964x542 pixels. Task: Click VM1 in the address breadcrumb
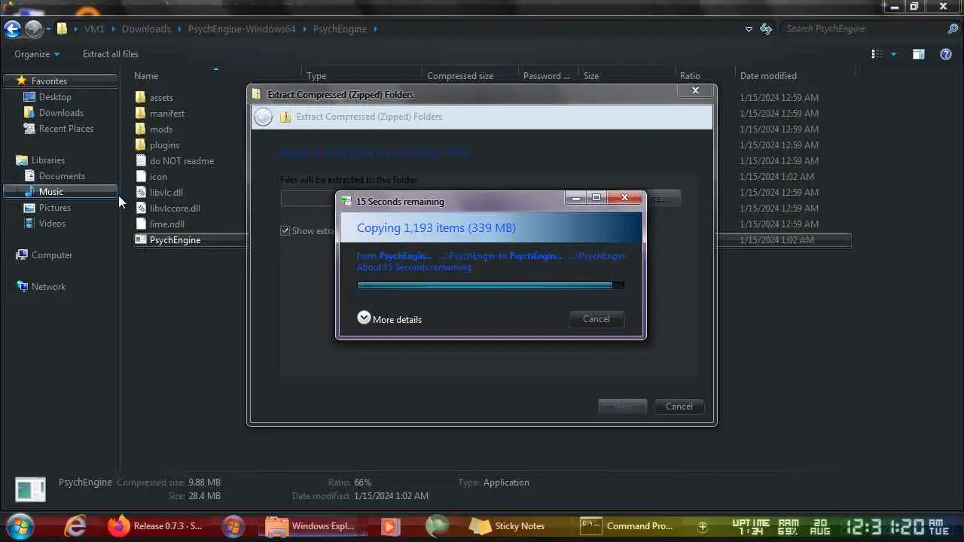tap(94, 29)
